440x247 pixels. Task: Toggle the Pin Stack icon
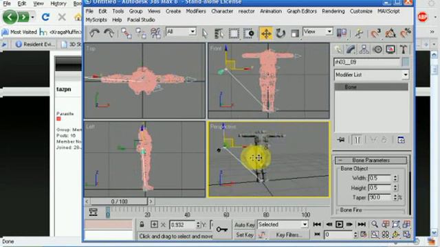click(x=341, y=139)
